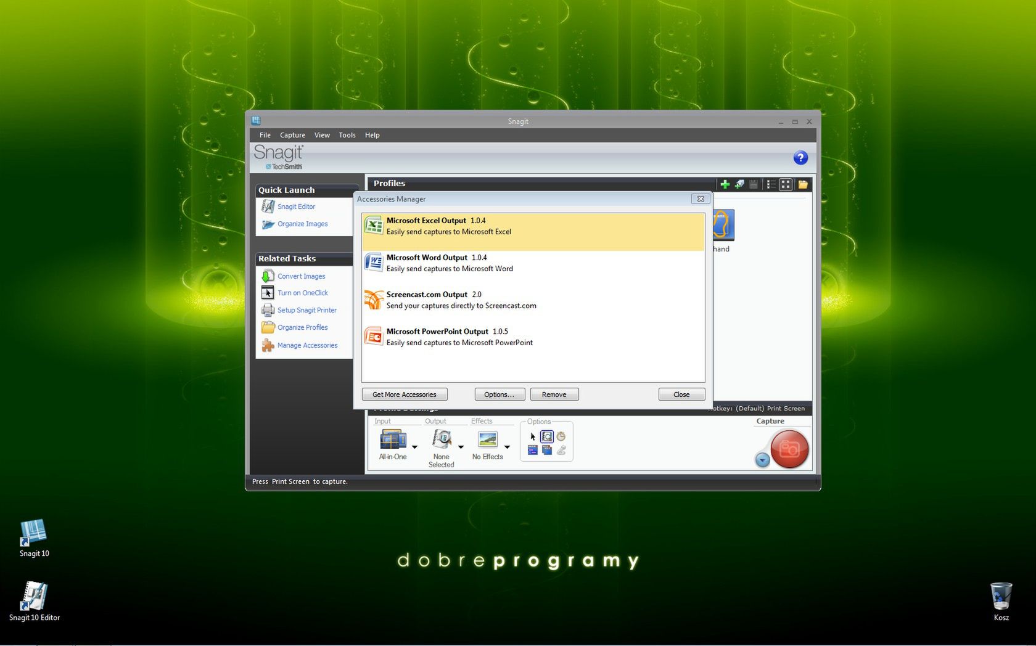Toggle the bottom-left Options blue window icon

tap(533, 451)
